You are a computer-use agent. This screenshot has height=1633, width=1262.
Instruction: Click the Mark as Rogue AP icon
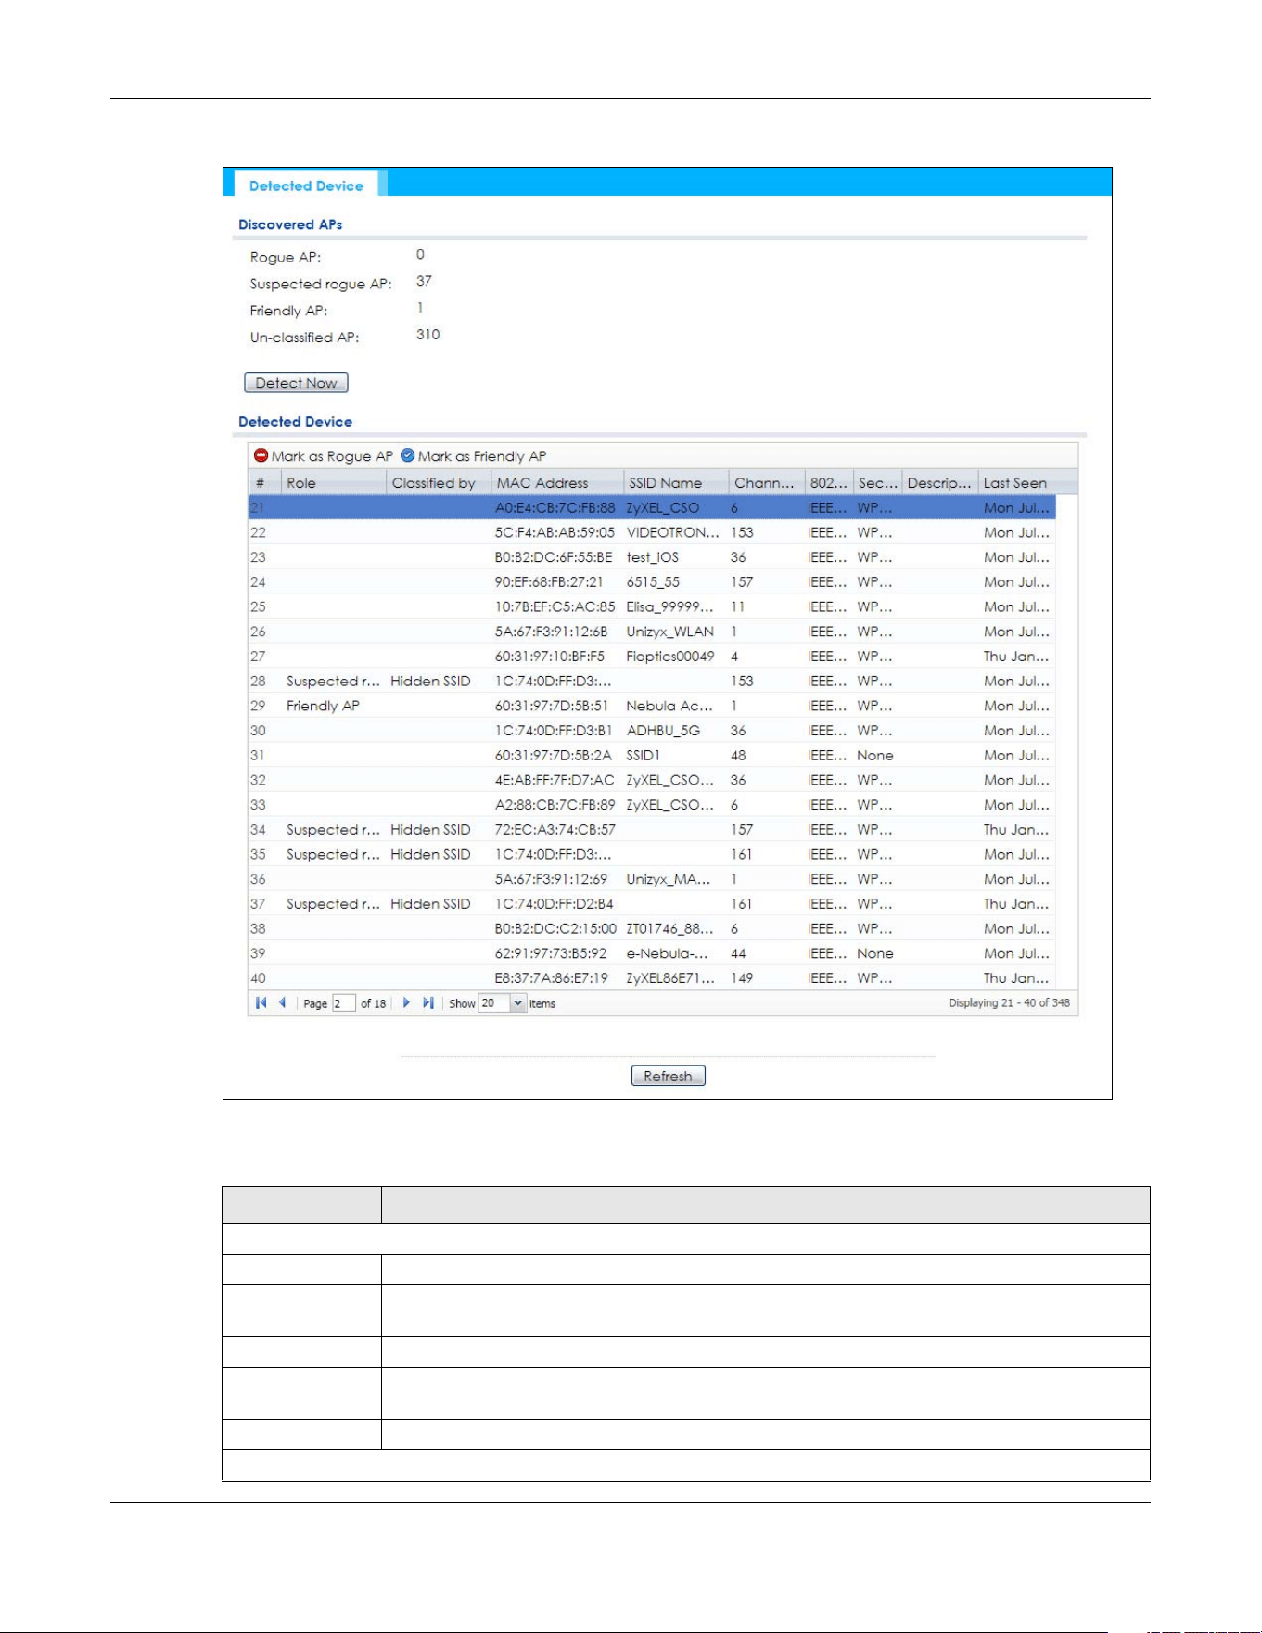tap(261, 455)
